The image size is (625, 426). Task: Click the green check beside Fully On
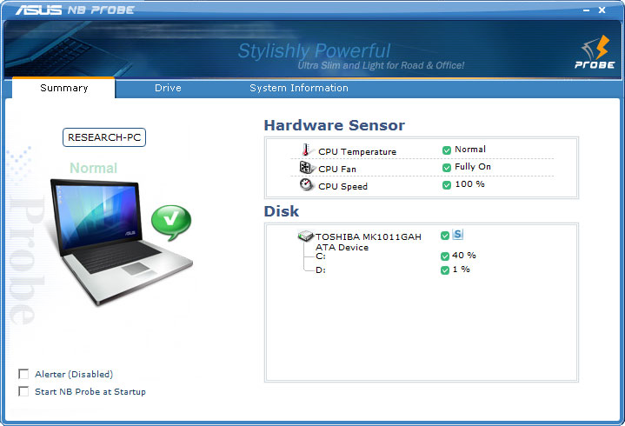(447, 168)
